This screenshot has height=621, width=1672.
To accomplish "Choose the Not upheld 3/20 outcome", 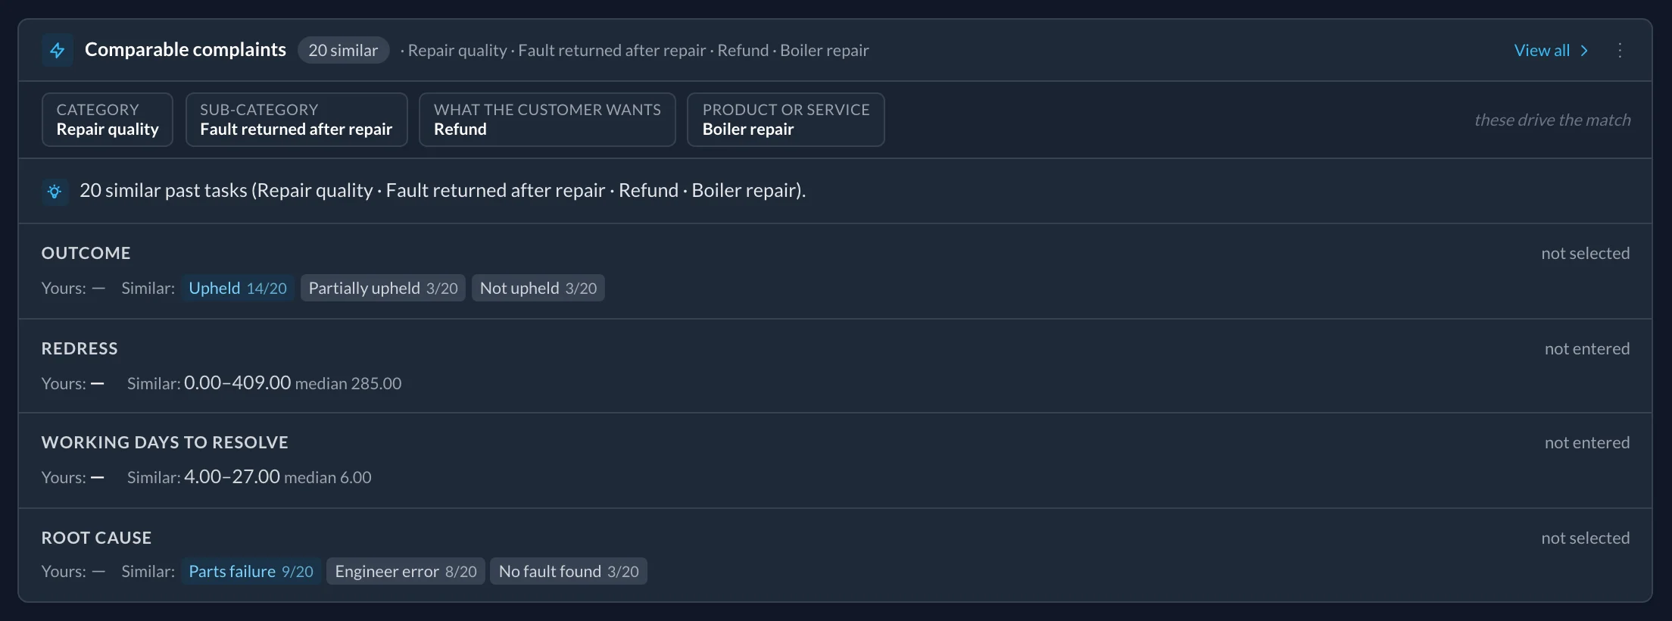I will (x=538, y=288).
